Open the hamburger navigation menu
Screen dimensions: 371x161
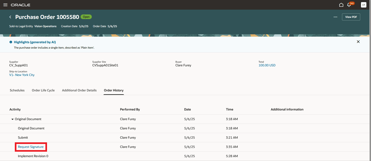[x=5, y=5]
